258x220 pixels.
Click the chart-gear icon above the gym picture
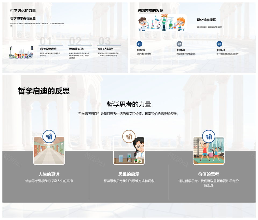pos(209,136)
